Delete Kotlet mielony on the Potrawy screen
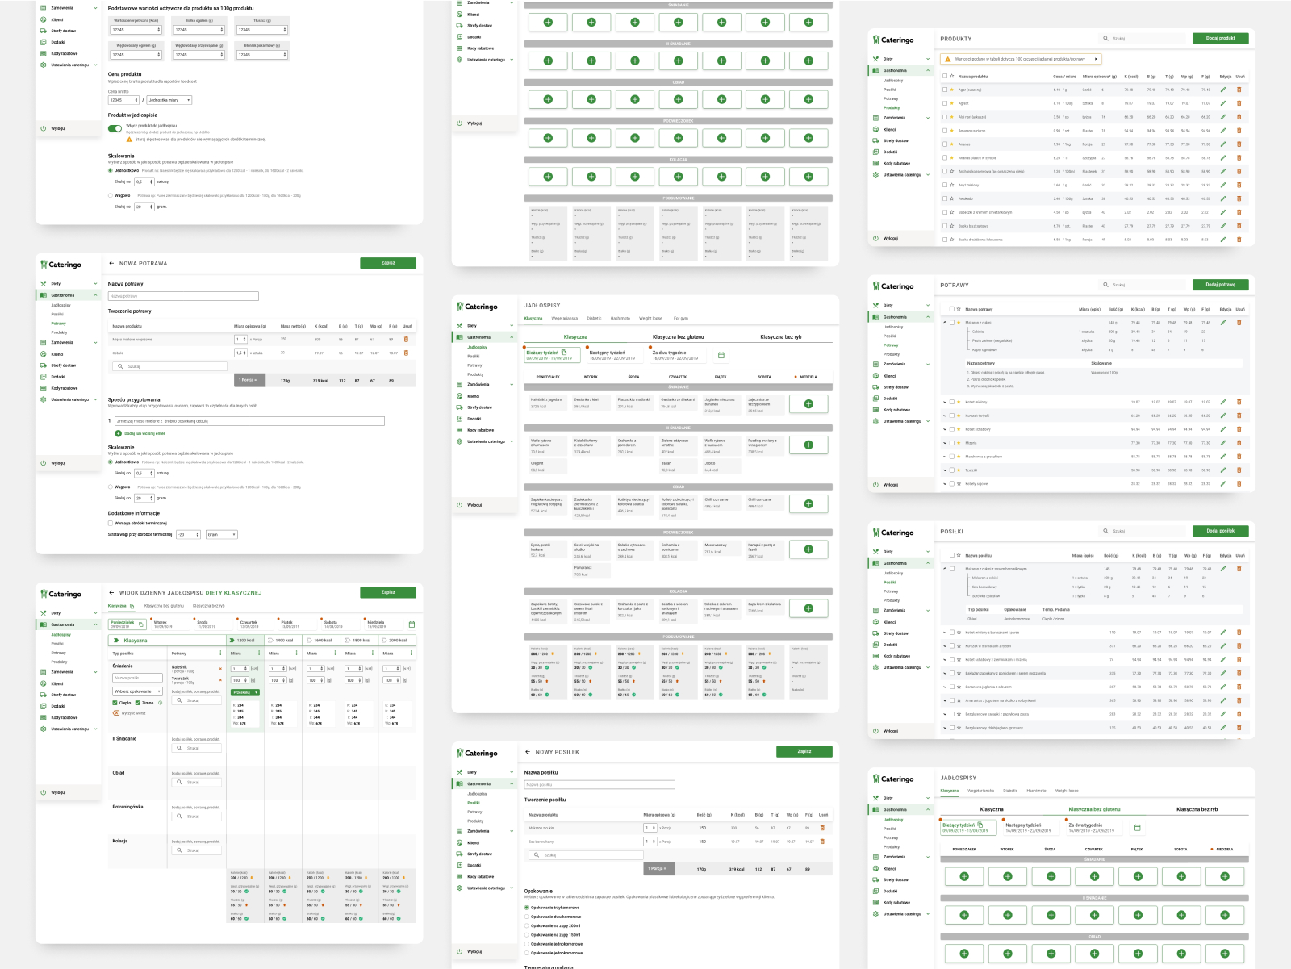Screen dimensions: 1291x969 click(x=1239, y=402)
